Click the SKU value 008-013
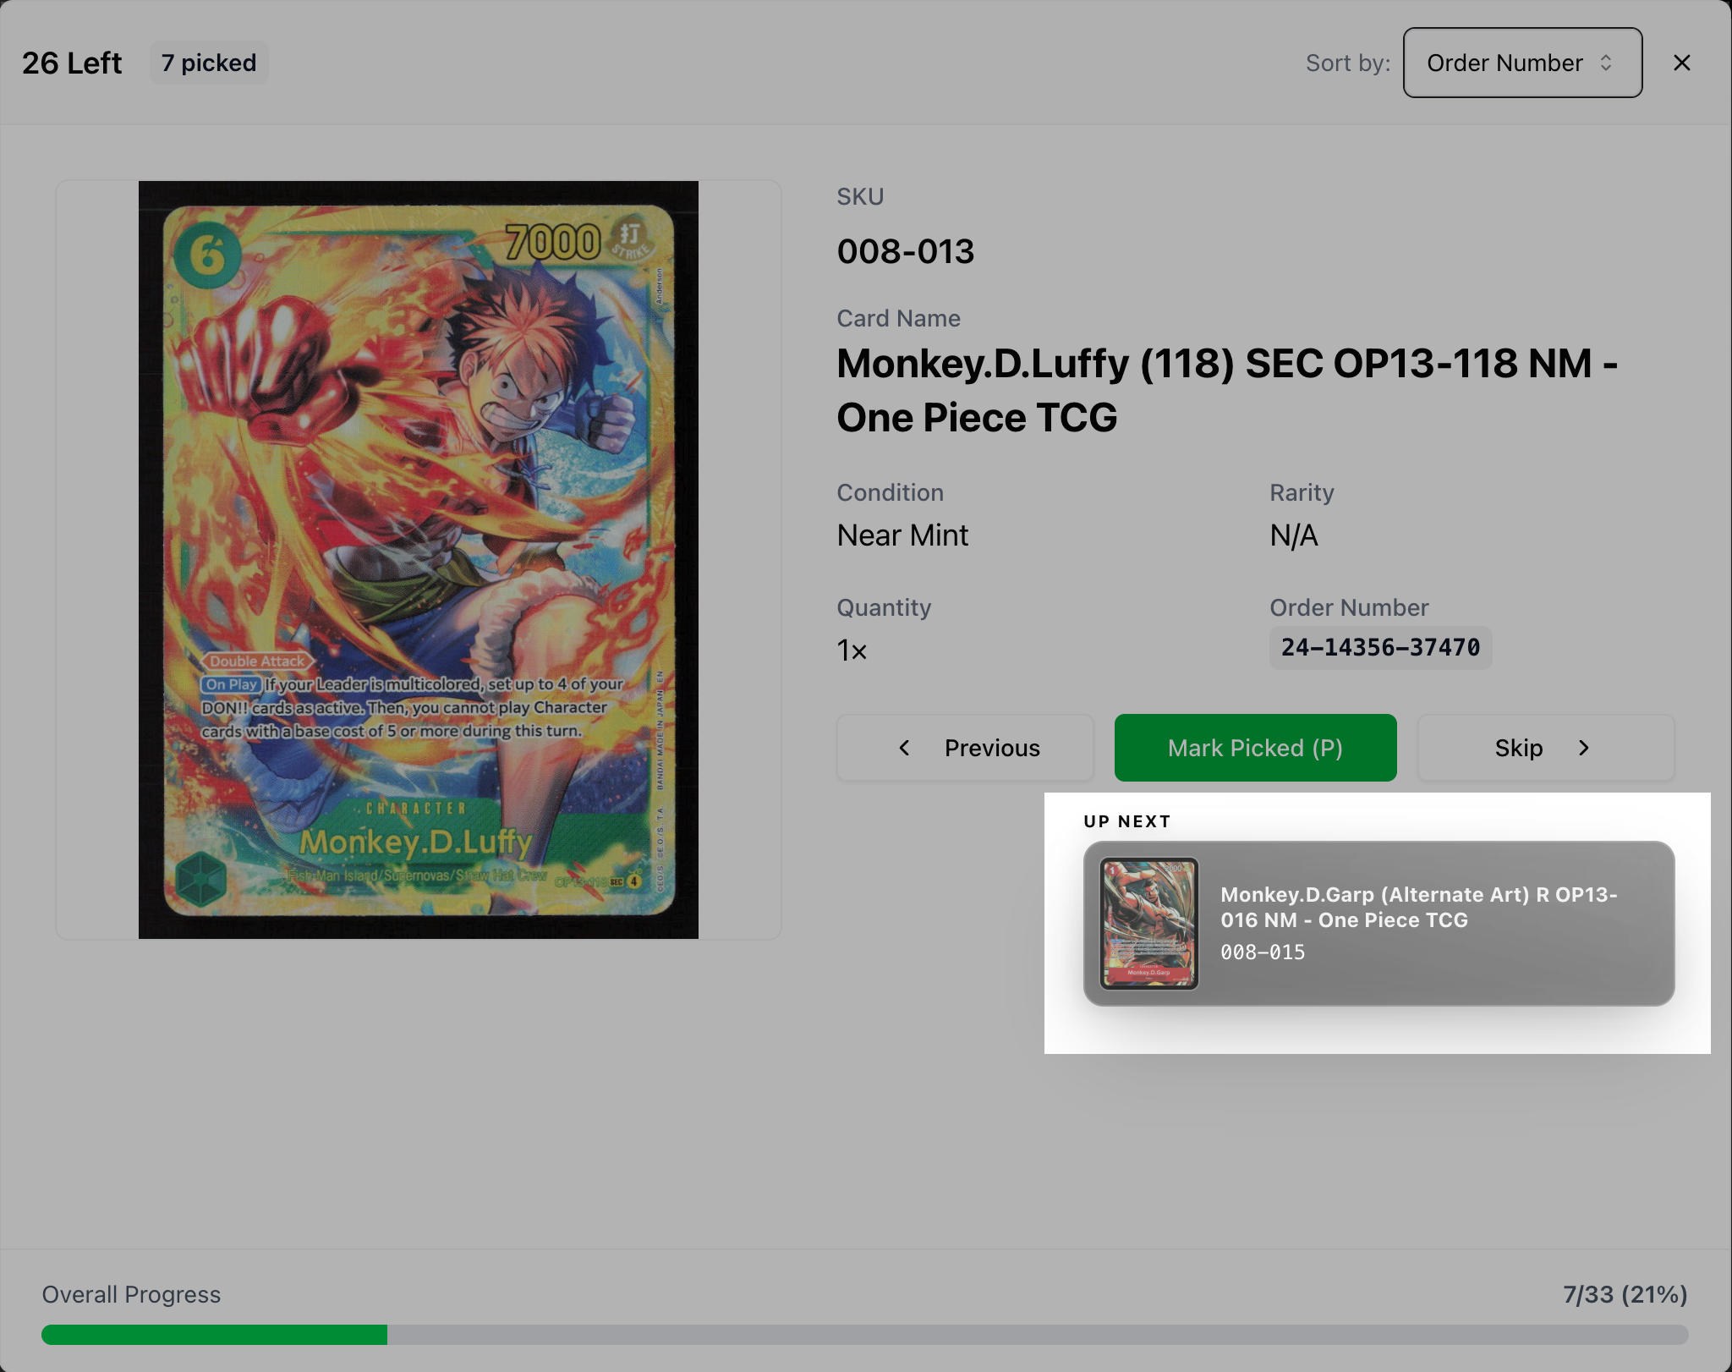Screen dimensions: 1732x1372 coord(906,251)
